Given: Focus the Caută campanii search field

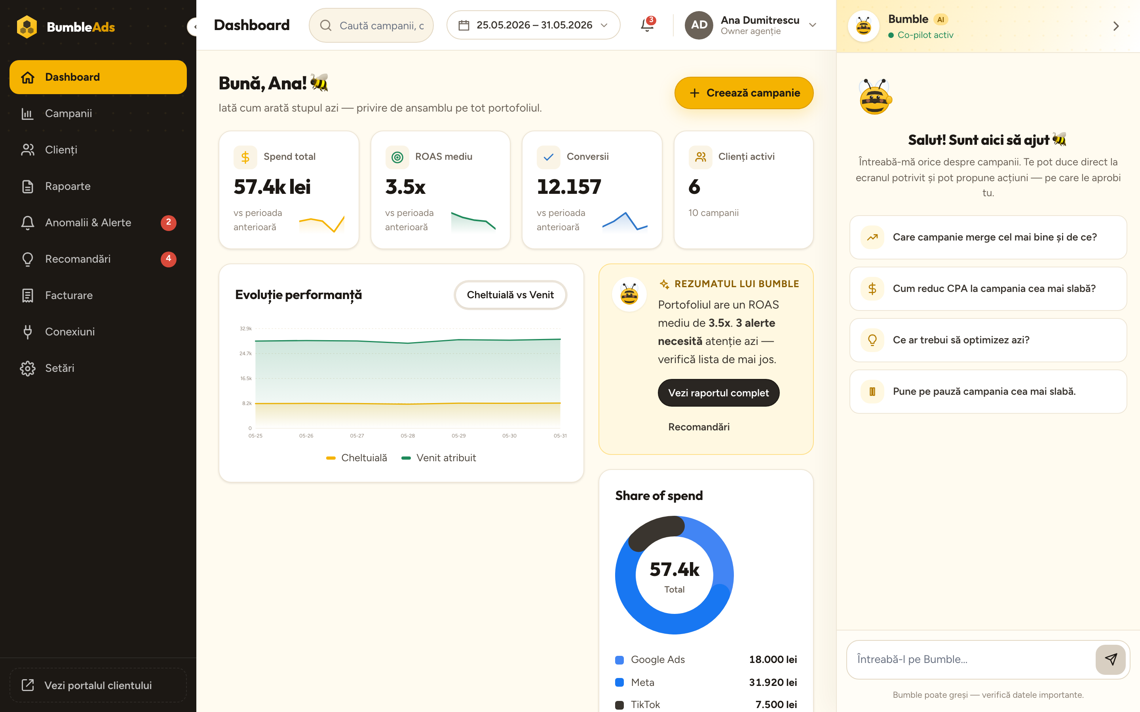Looking at the screenshot, I should tap(371, 25).
